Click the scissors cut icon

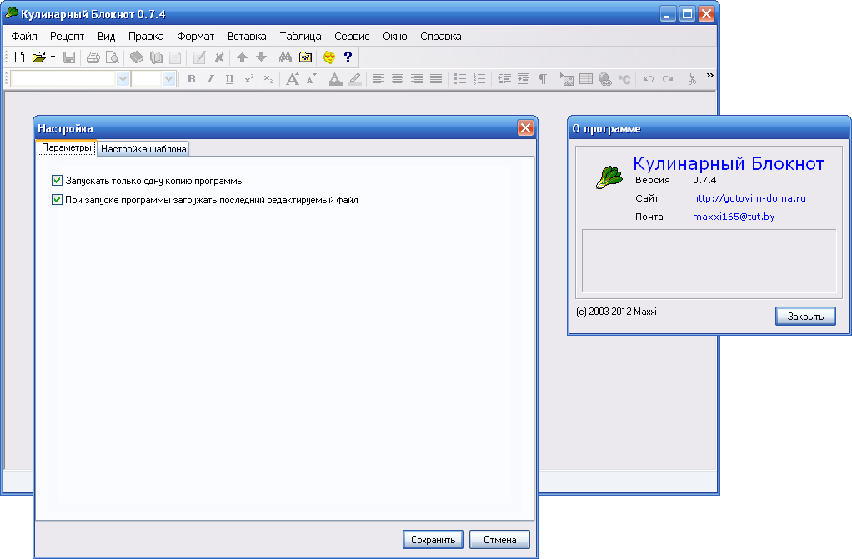coord(692,79)
